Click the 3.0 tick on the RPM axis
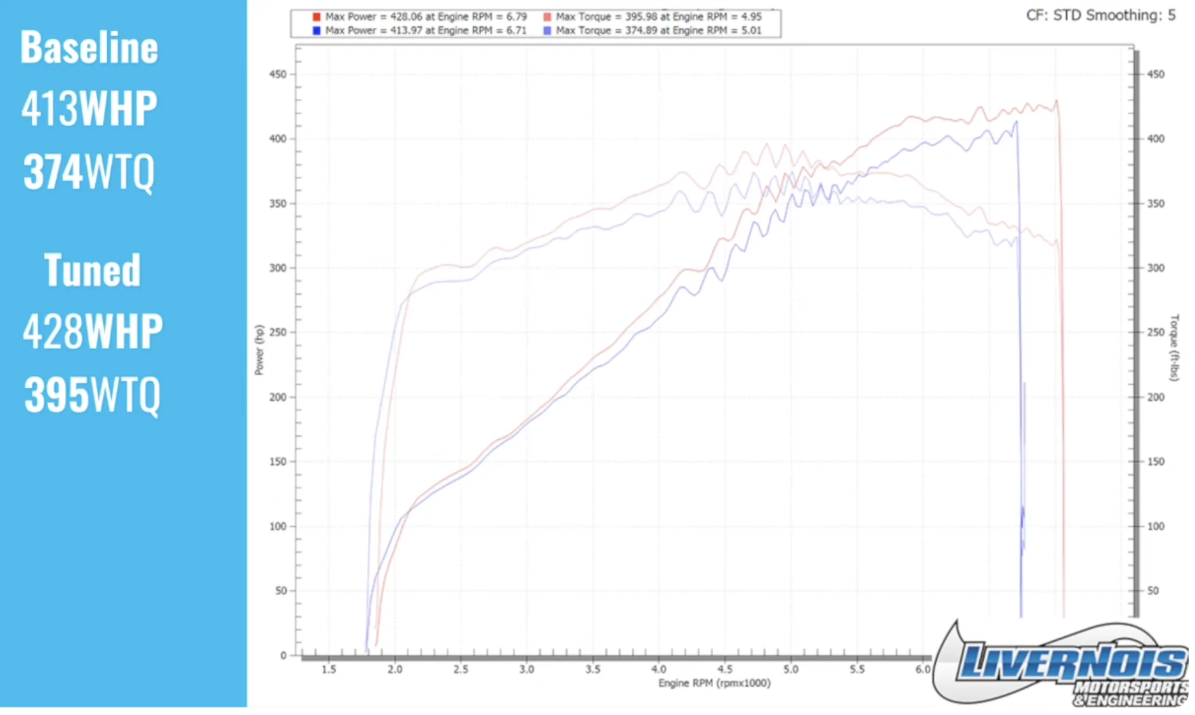Viewport: 1195px width, 715px height. click(x=526, y=669)
